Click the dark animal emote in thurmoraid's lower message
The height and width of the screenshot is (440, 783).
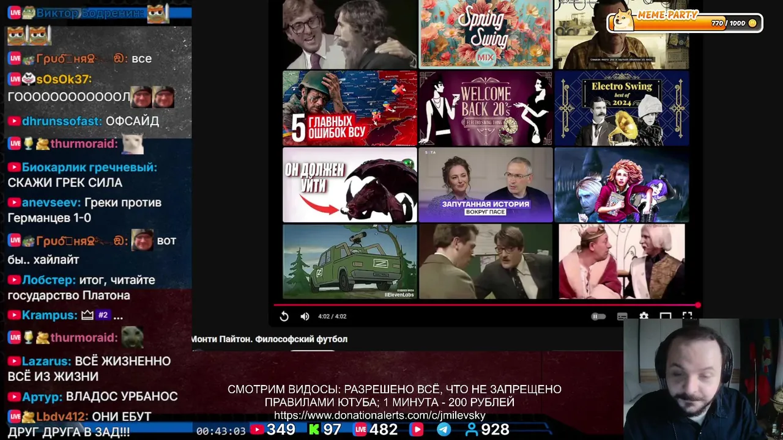tap(132, 337)
